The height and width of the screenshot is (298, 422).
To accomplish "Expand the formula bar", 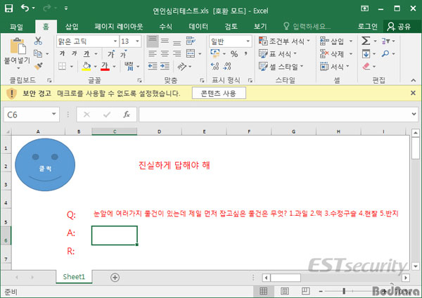I will 414,114.
